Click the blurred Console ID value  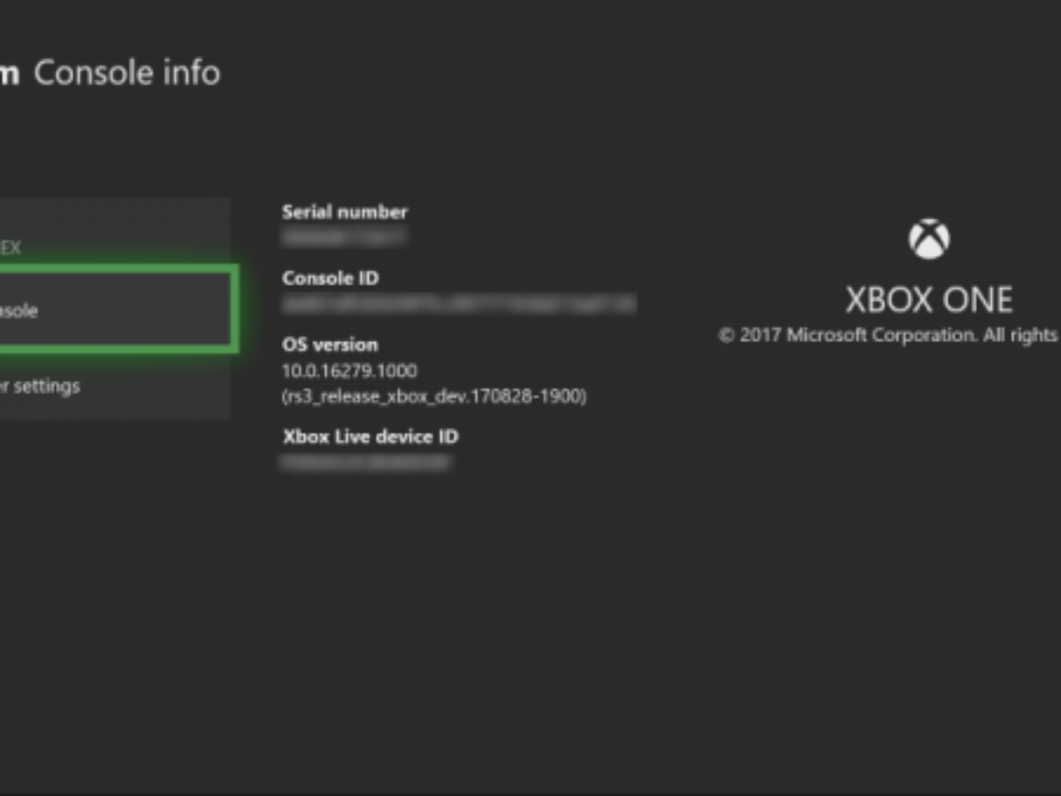459,304
